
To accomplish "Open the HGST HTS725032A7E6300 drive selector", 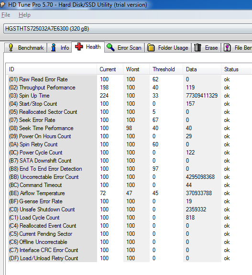I will 128,29.
